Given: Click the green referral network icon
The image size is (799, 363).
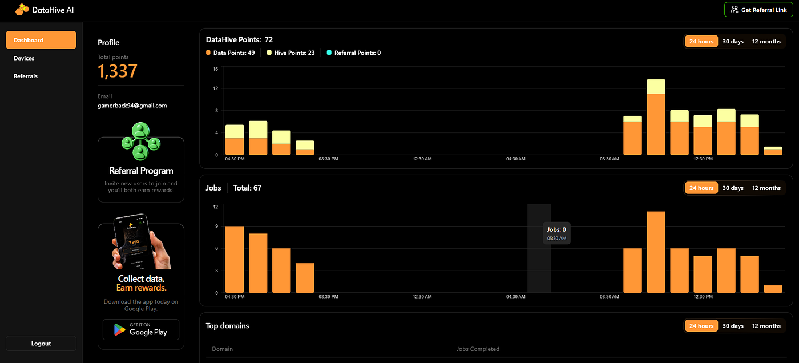Looking at the screenshot, I should 140,142.
